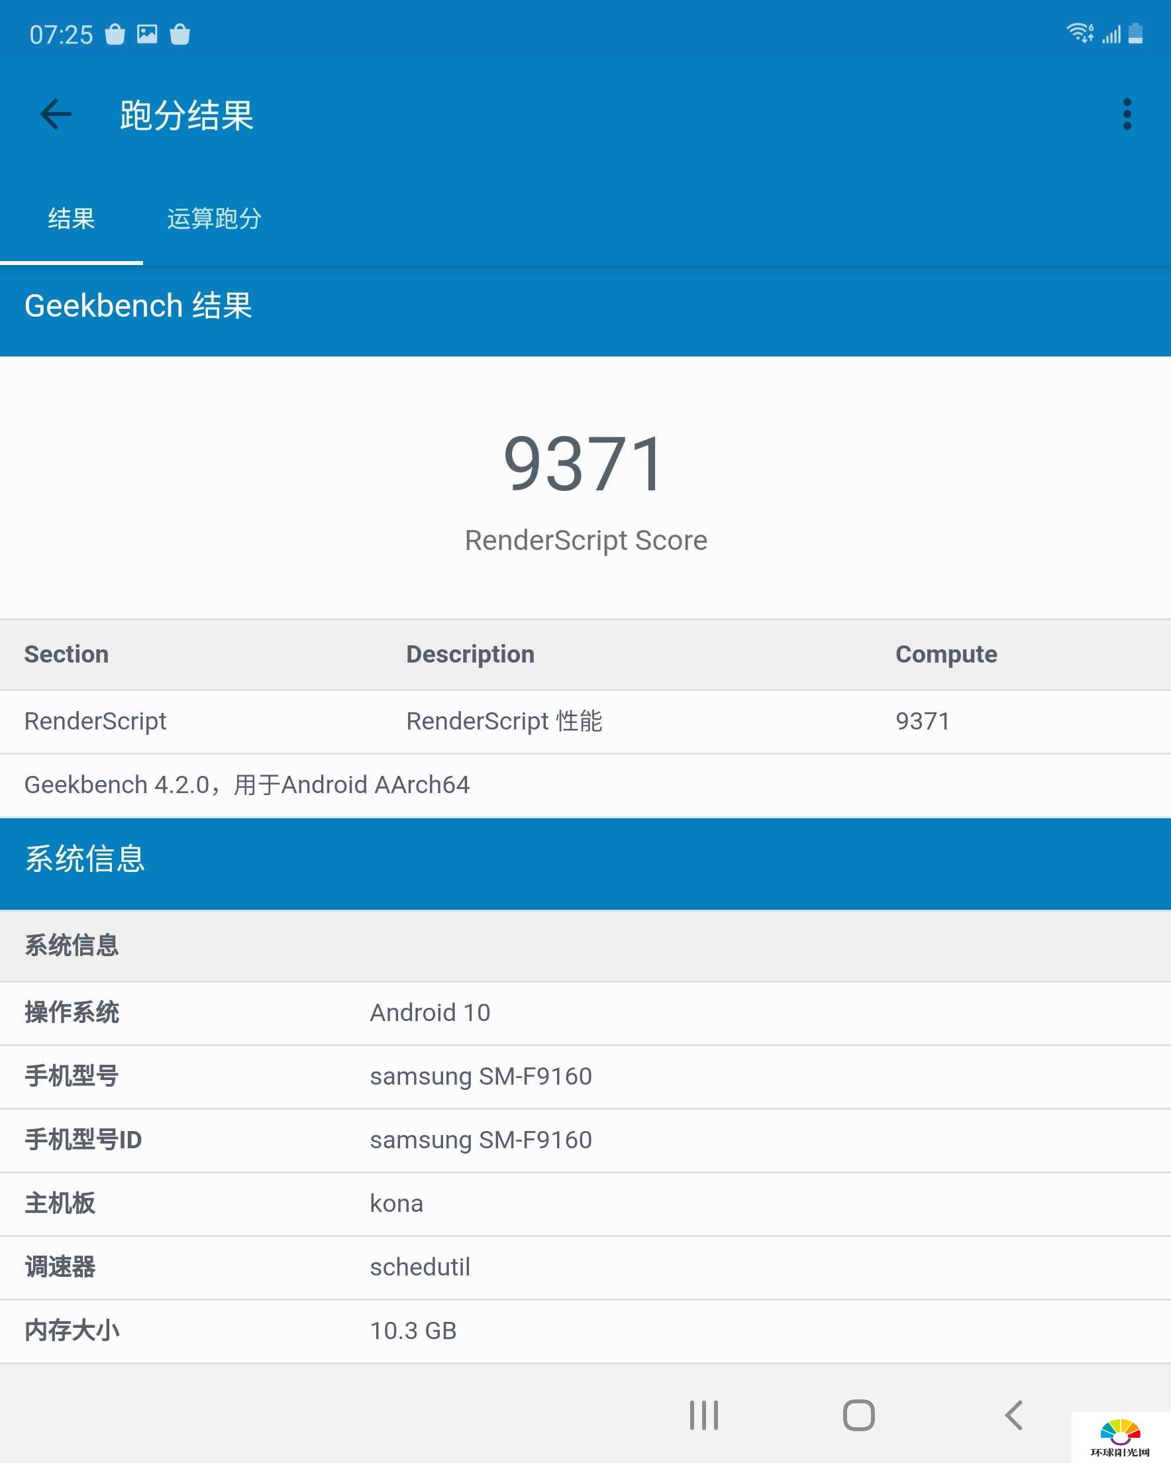This screenshot has width=1171, height=1463.
Task: Tap samsung SM-F9160 in 手机型号ID row
Action: click(x=481, y=1140)
